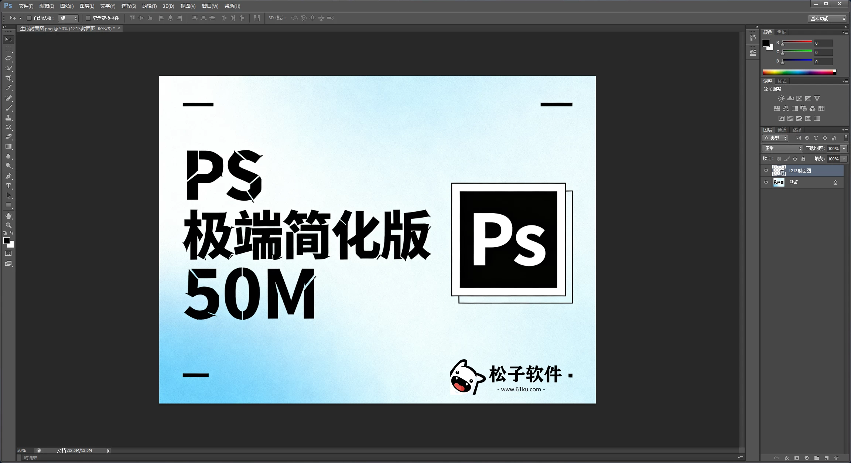Screen dimensions: 851x463
Task: Click the R channel slider
Action: click(797, 42)
